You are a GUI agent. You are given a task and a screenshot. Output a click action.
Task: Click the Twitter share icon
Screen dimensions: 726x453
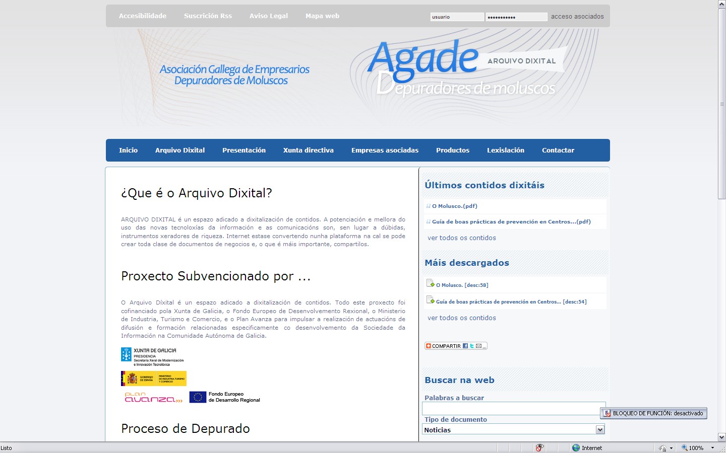tap(472, 346)
